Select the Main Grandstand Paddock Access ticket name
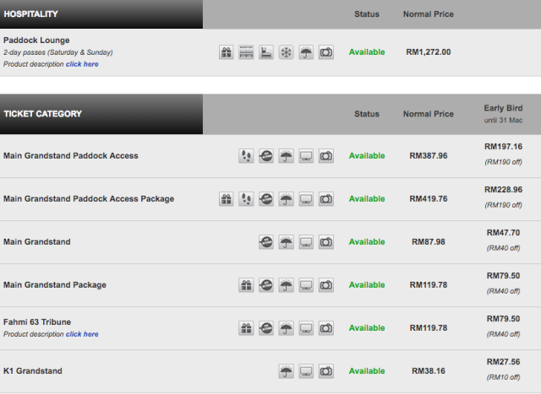Viewport: 541px width, 394px height. (x=71, y=156)
